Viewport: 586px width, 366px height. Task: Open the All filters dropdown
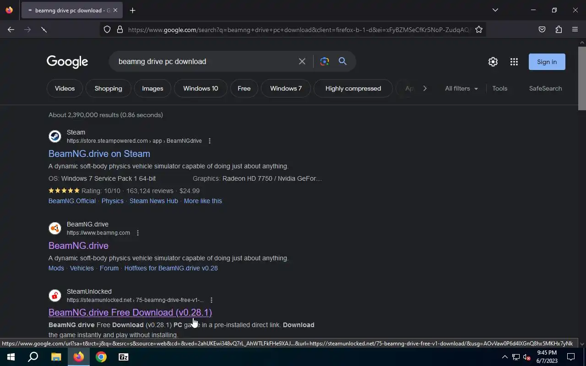pos(461,88)
